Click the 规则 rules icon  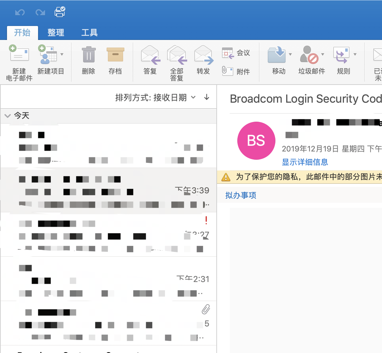(x=341, y=55)
